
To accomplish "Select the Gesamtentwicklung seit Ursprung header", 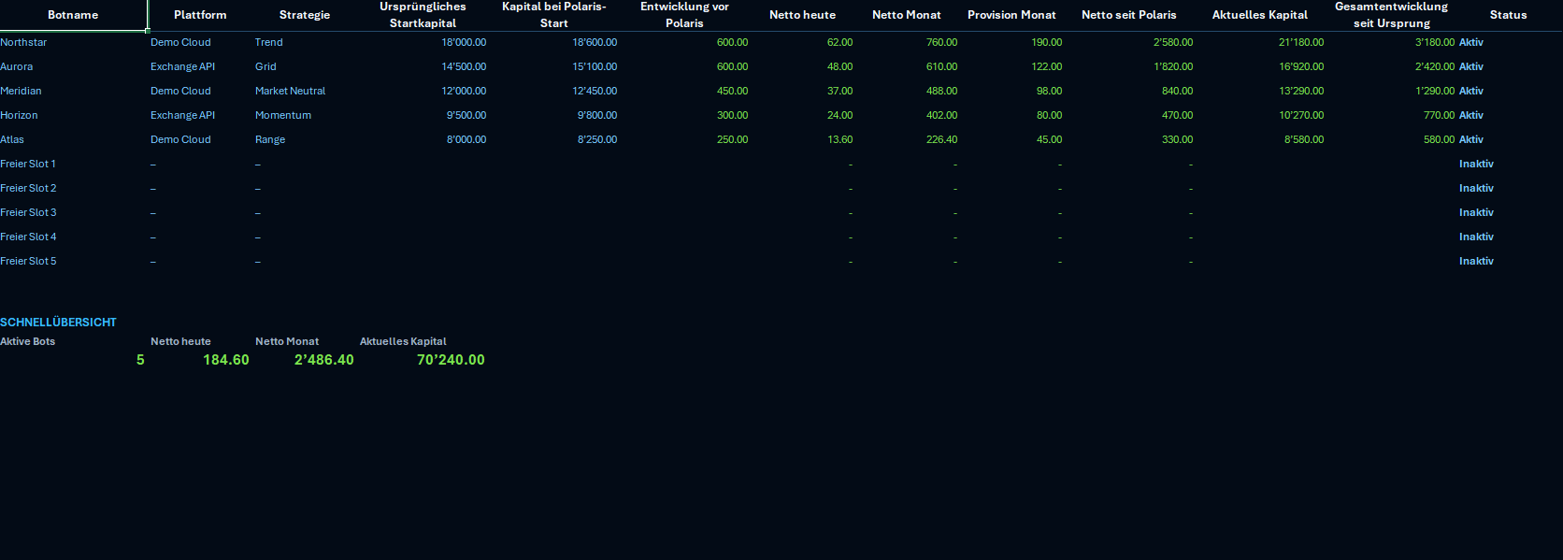I will 1392,15.
